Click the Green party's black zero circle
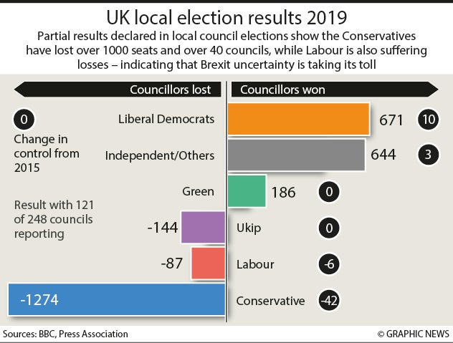The height and width of the screenshot is (343, 453). [x=330, y=192]
